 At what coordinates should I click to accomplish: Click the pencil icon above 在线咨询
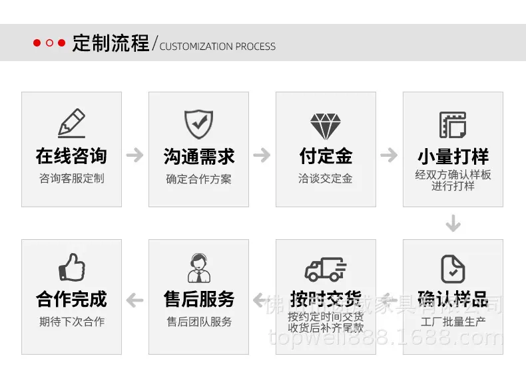[x=71, y=123]
